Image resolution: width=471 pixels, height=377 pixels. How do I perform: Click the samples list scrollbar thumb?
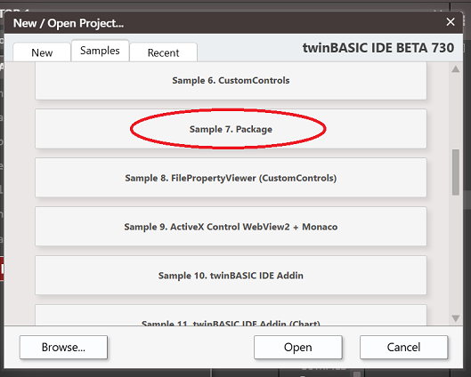(456, 172)
